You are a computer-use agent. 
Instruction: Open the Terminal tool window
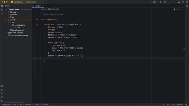coord(2,94)
